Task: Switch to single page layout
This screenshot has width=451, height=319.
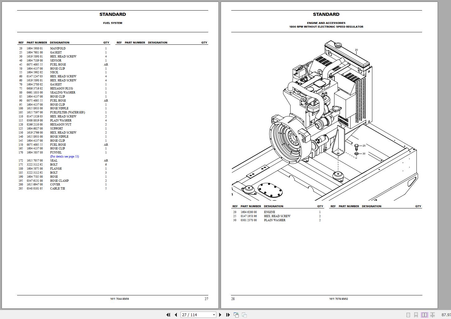Action: [408, 315]
